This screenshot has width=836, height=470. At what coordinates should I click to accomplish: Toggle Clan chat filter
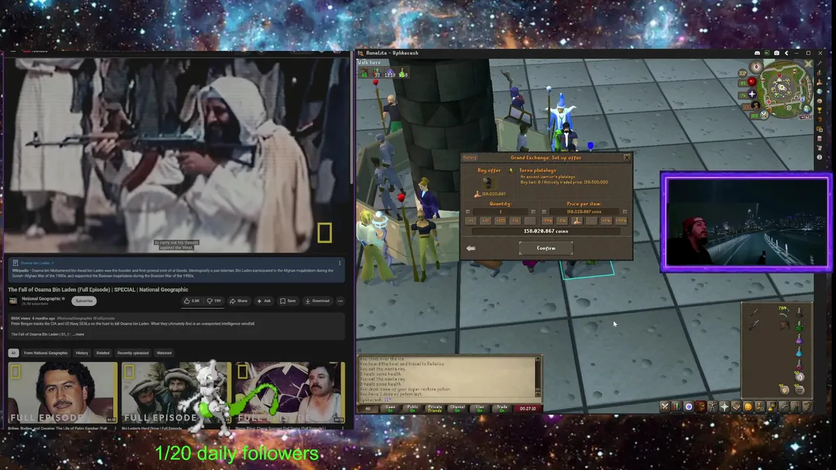(x=480, y=409)
